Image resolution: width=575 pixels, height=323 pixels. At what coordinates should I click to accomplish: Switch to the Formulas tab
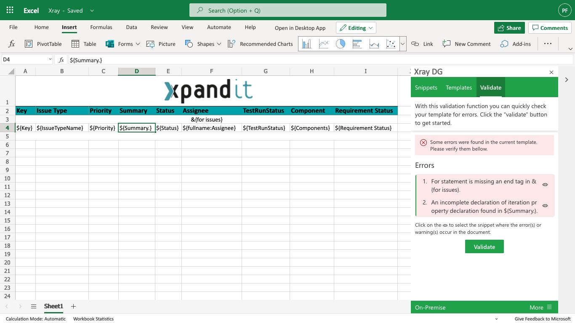[101, 27]
